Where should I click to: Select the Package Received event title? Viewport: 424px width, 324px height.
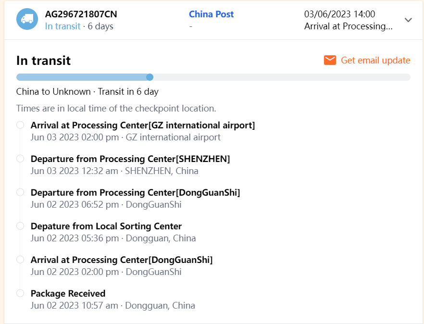coord(68,293)
